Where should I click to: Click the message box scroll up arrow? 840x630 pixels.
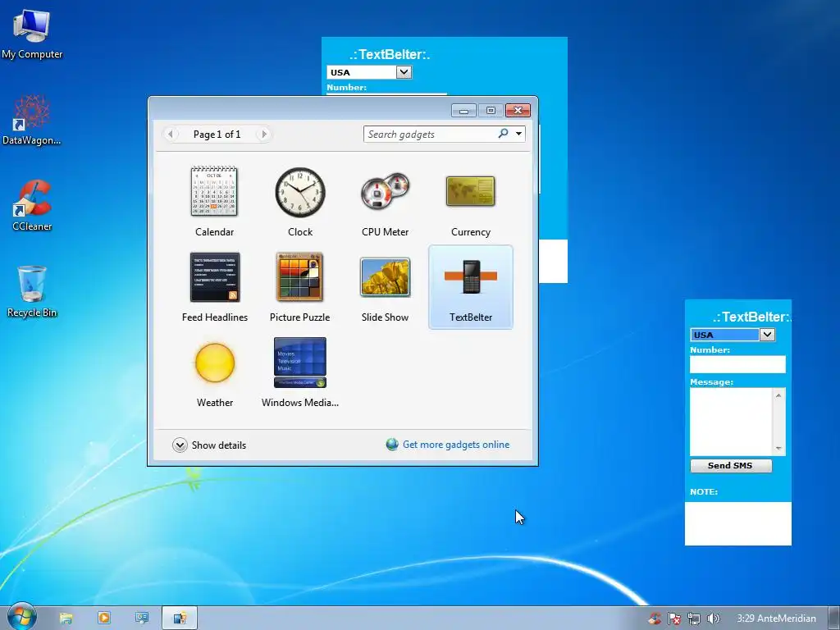778,395
